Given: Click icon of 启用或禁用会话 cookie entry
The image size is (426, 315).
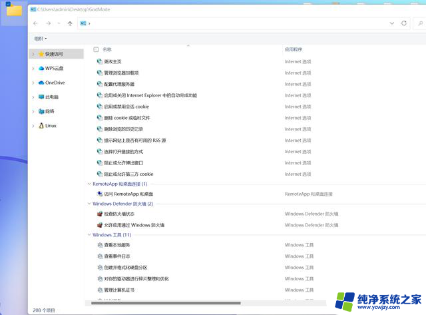Looking at the screenshot, I should tap(100, 107).
